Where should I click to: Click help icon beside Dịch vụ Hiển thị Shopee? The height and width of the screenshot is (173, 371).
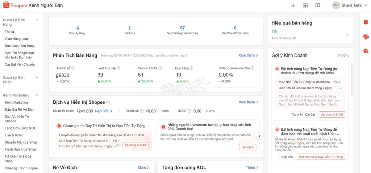108,102
